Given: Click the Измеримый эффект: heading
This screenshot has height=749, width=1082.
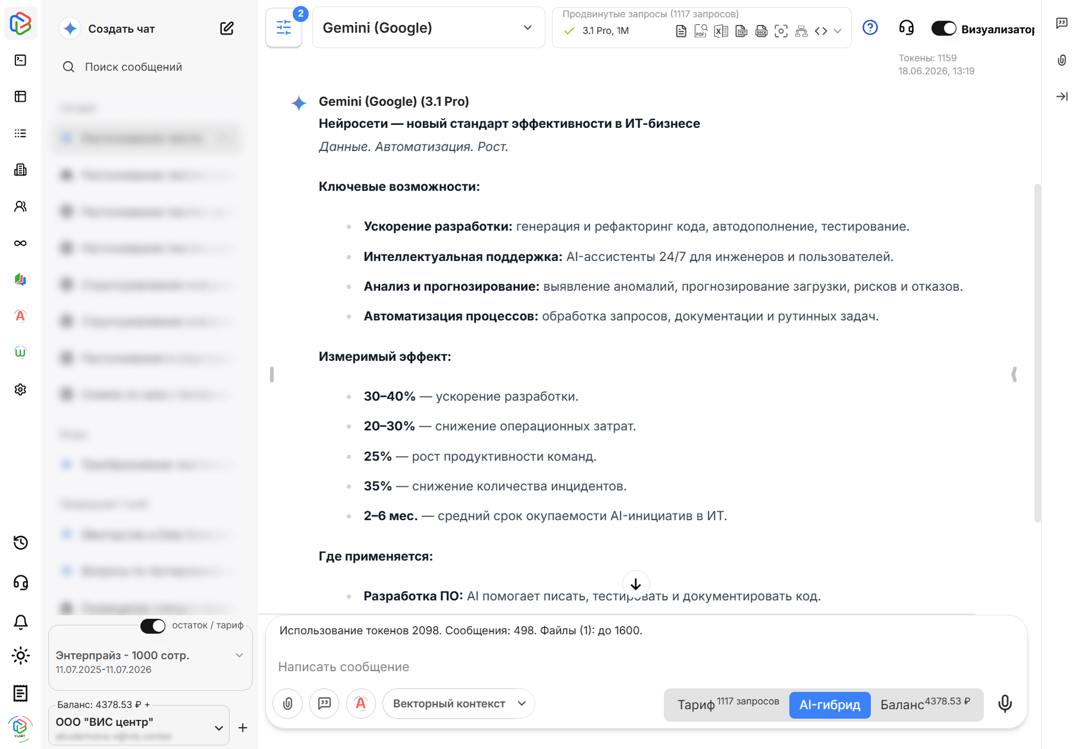Looking at the screenshot, I should click(385, 357).
